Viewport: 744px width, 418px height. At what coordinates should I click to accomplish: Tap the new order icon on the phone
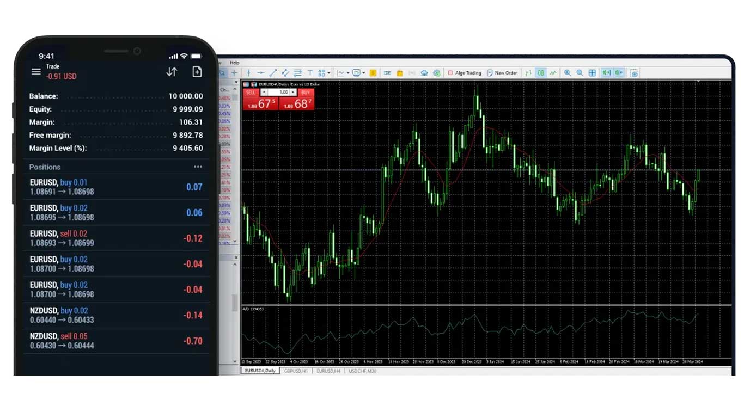click(197, 71)
